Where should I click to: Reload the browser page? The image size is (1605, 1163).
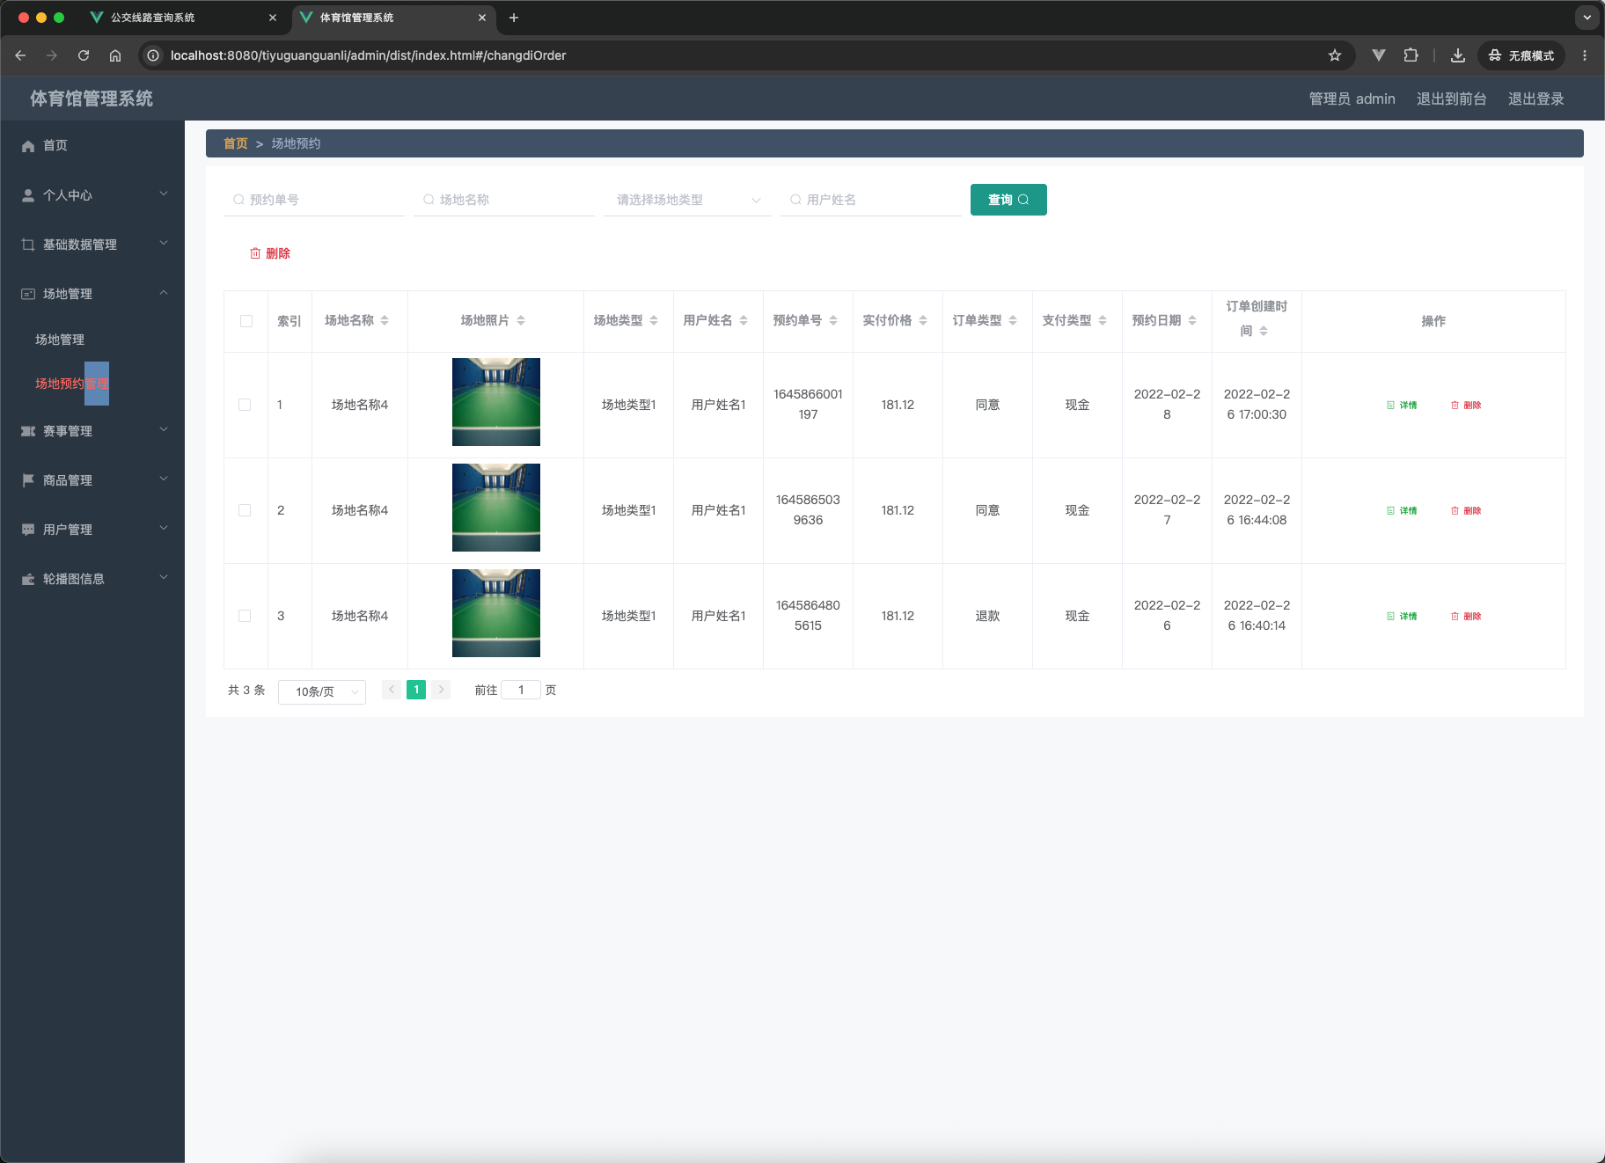point(84,55)
